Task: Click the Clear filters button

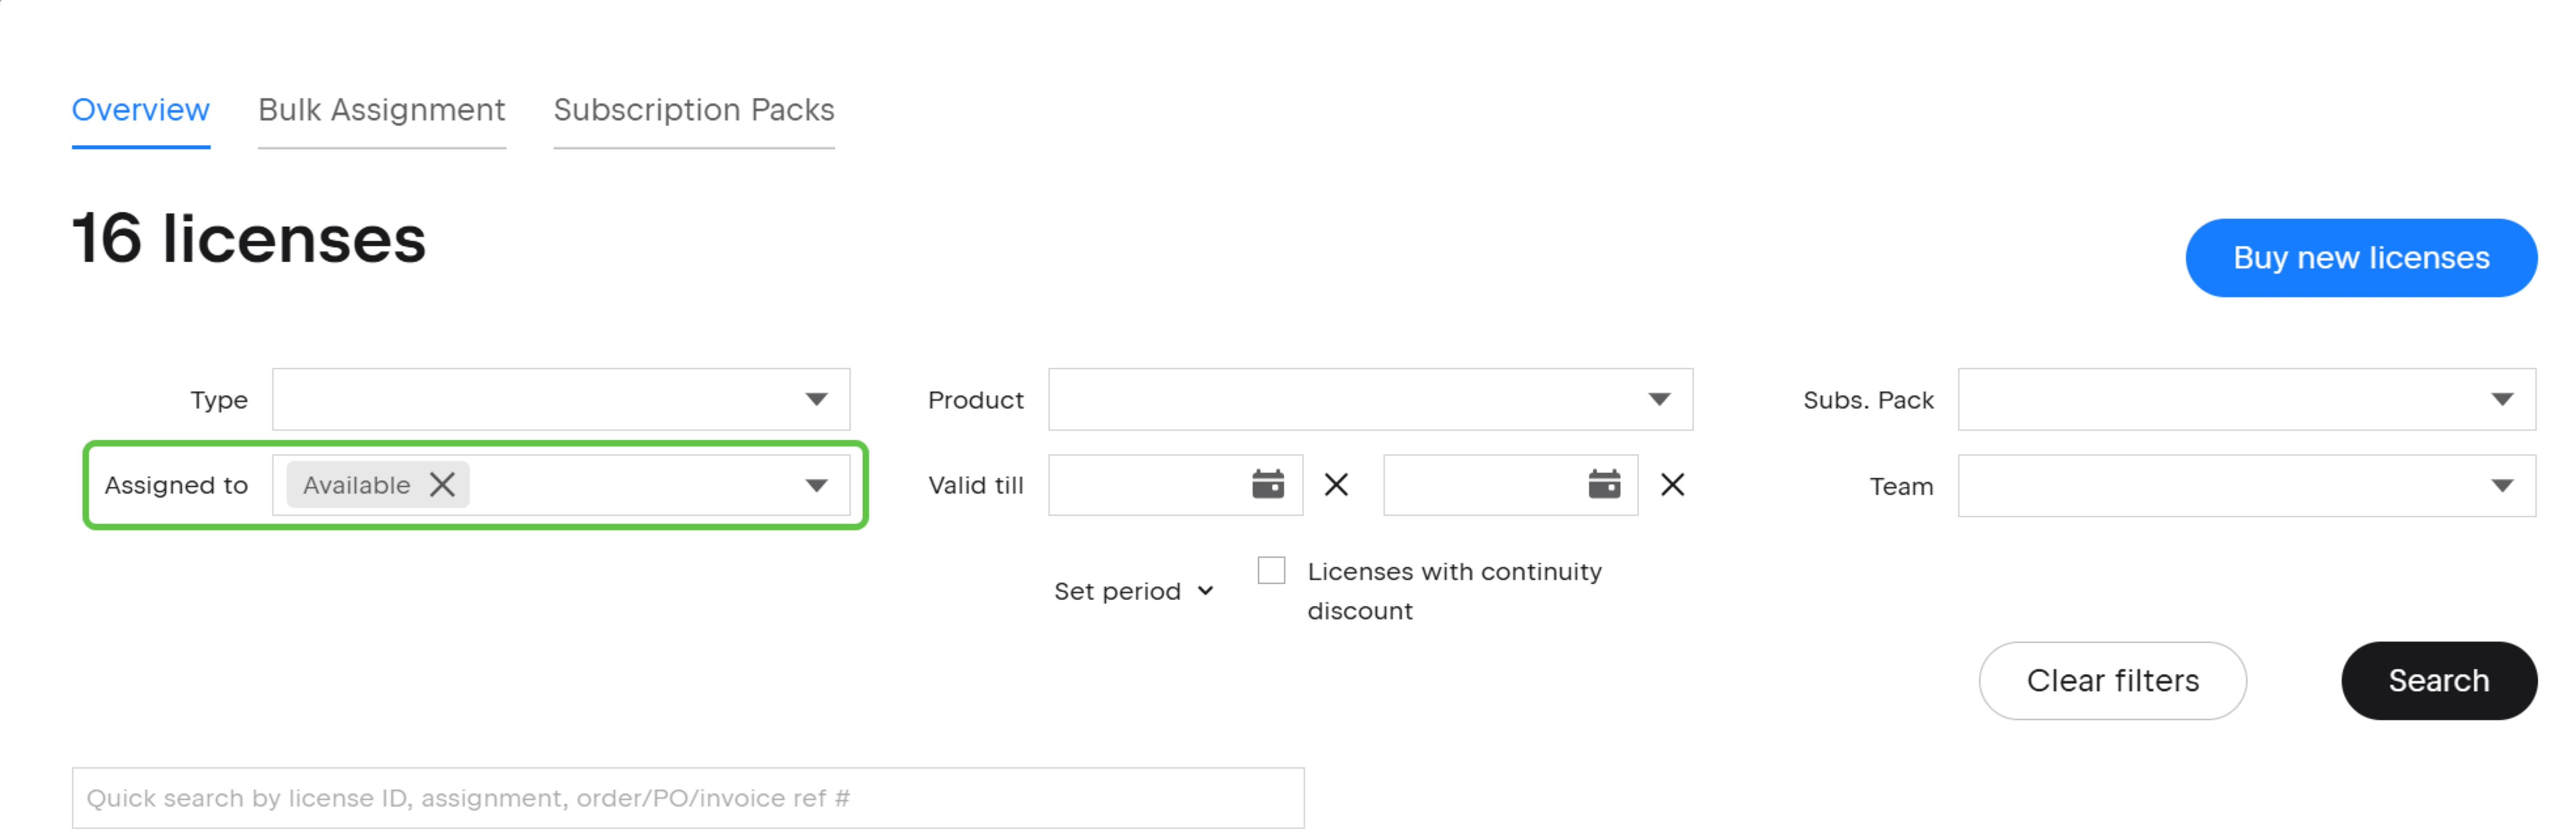Action: [x=2112, y=681]
